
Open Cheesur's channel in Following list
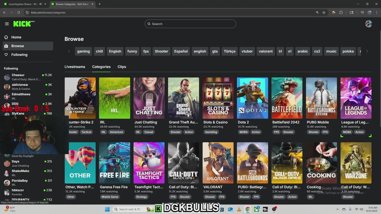[28, 77]
